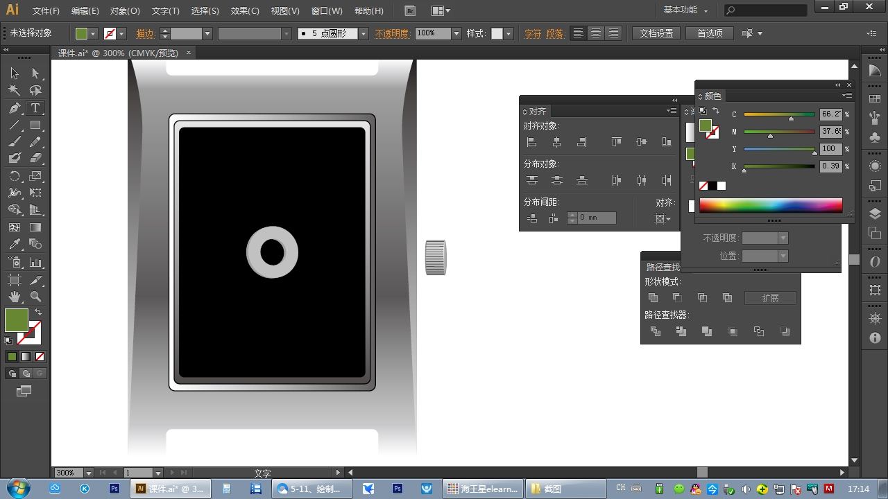Click the 文档设置 button

[x=656, y=33]
